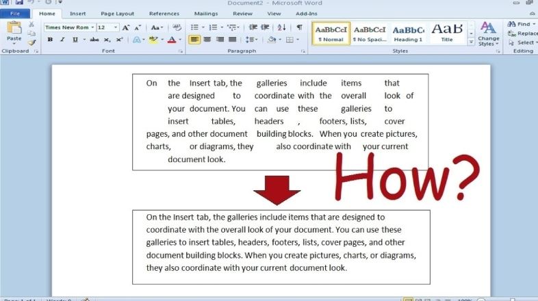This screenshot has height=301, width=538.
Task: Increase paragraph indent
Action: coord(265,27)
